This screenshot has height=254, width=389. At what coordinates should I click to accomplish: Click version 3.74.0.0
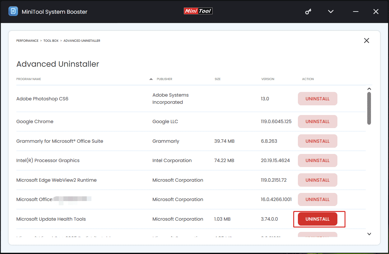269,219
